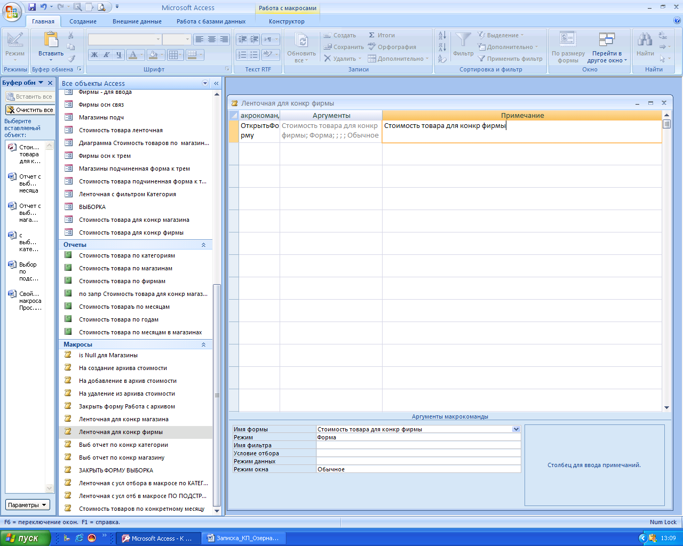Screen dimensions: 683x546
Task: Select Главная ribbon tab
Action: pyautogui.click(x=43, y=21)
